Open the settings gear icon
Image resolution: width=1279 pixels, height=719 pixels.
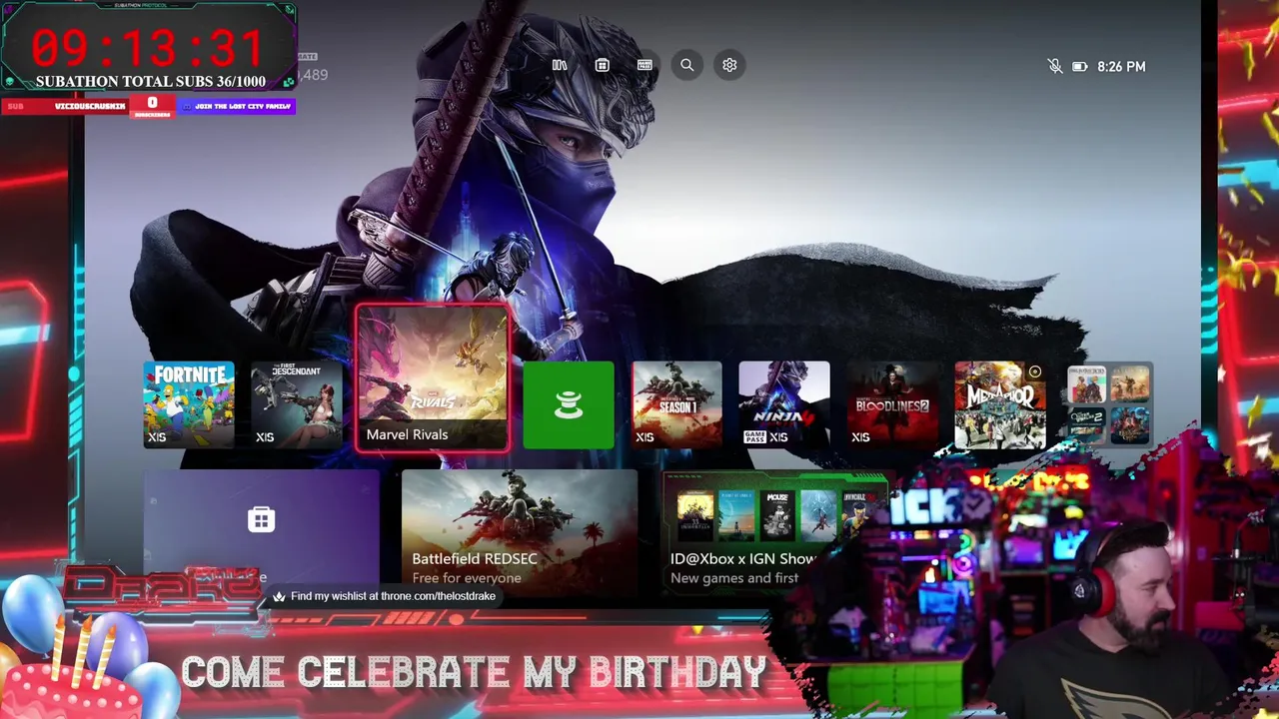(x=729, y=65)
